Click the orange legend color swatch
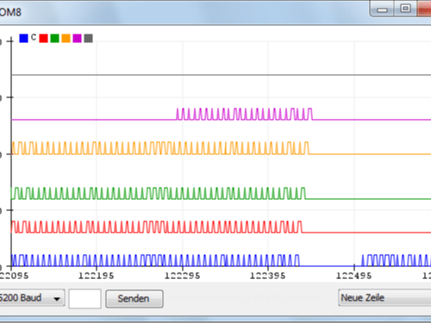 point(66,38)
